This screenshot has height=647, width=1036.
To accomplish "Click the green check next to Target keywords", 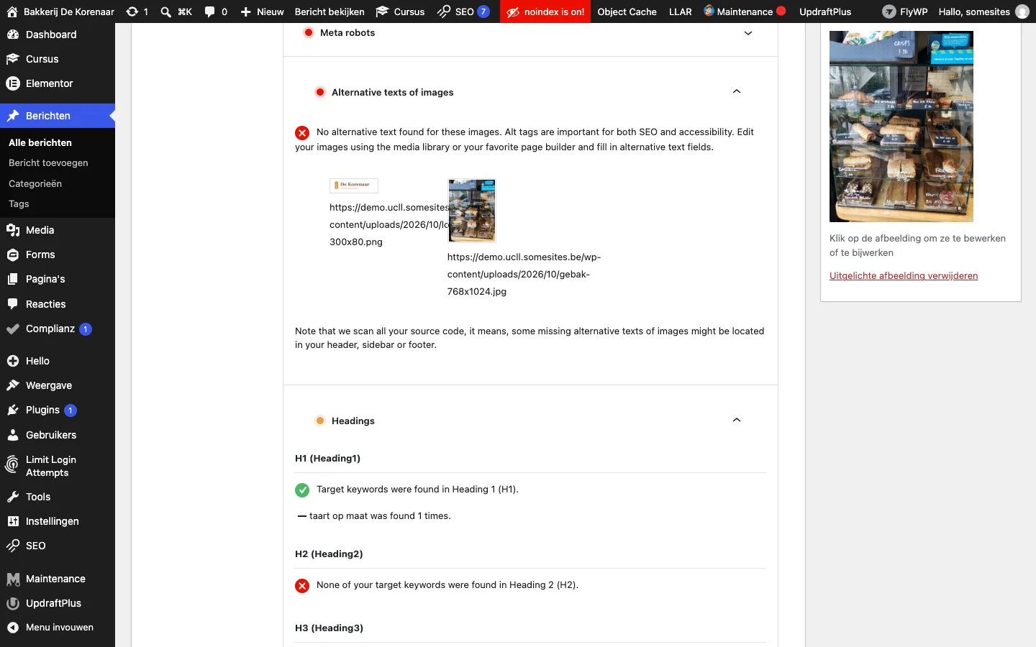I will pyautogui.click(x=302, y=490).
